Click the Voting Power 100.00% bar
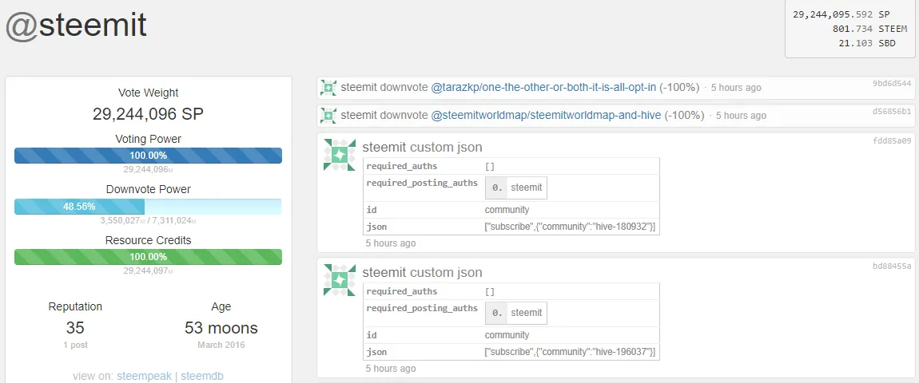919x383 pixels. [x=149, y=155]
